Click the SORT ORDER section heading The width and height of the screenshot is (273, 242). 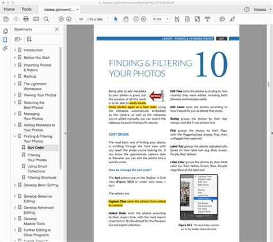coord(119,135)
